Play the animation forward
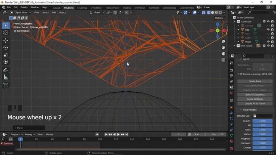The width and height of the screenshot is (276, 155). pos(119,134)
